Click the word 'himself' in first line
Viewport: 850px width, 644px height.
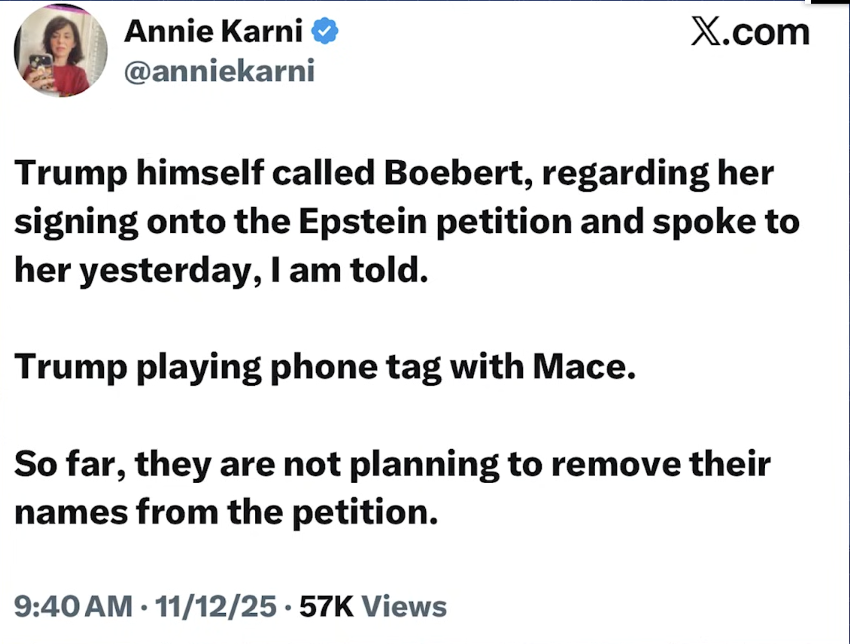[x=200, y=173]
